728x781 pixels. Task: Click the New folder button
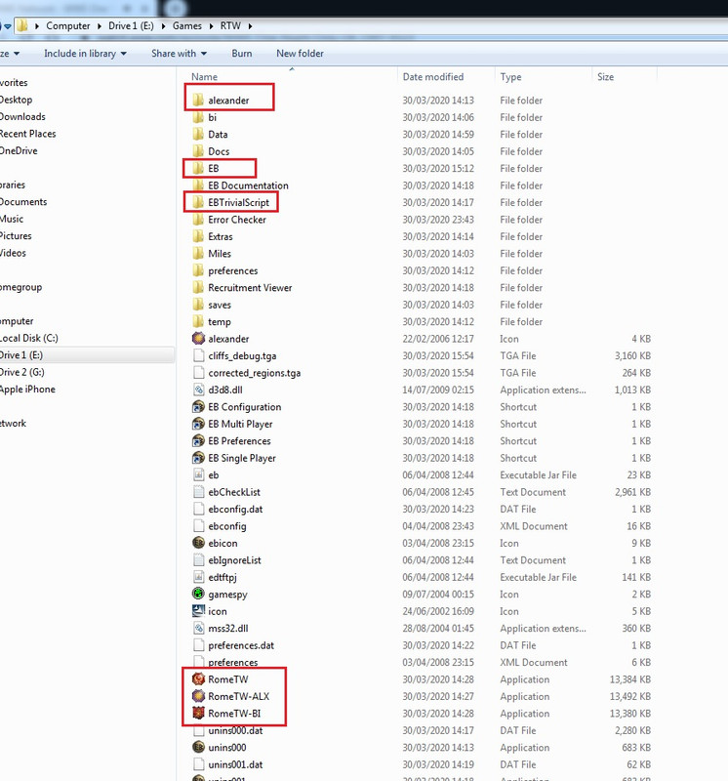click(300, 54)
